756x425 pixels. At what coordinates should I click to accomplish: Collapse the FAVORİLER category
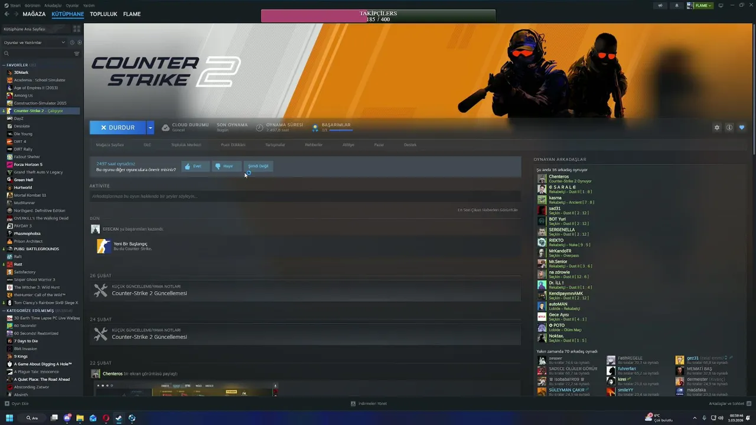pyautogui.click(x=4, y=65)
